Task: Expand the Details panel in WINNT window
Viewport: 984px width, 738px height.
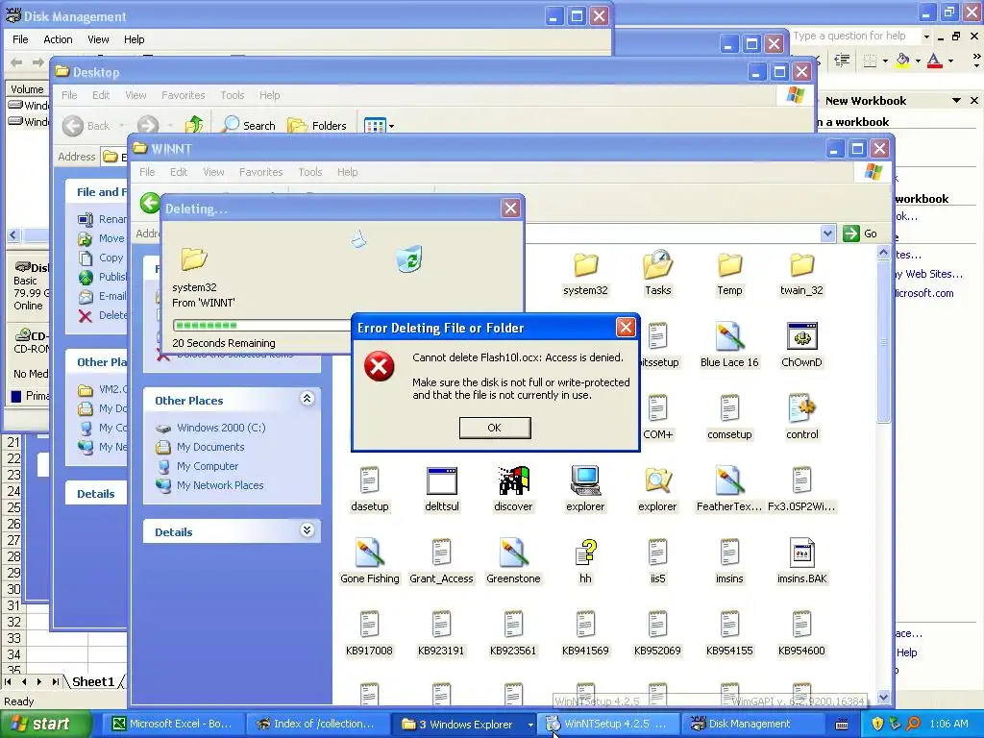Action: (307, 530)
